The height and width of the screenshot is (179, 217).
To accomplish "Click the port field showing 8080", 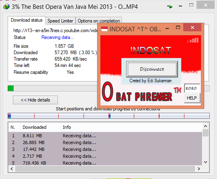I will click(192, 88).
